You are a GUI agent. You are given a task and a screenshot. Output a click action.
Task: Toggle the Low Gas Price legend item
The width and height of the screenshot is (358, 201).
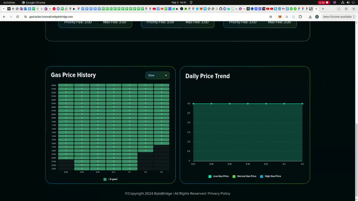218,176
